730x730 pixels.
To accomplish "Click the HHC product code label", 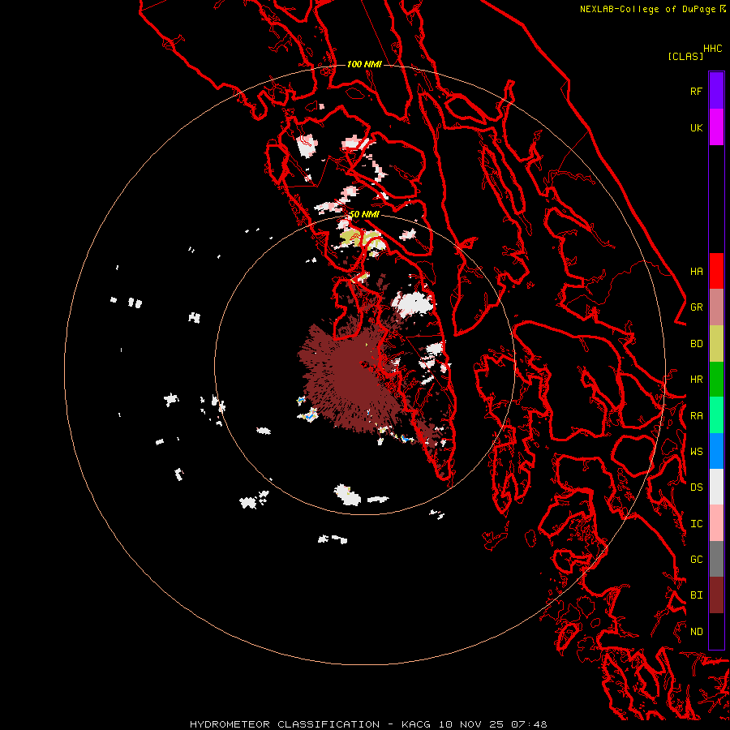I will coord(712,49).
